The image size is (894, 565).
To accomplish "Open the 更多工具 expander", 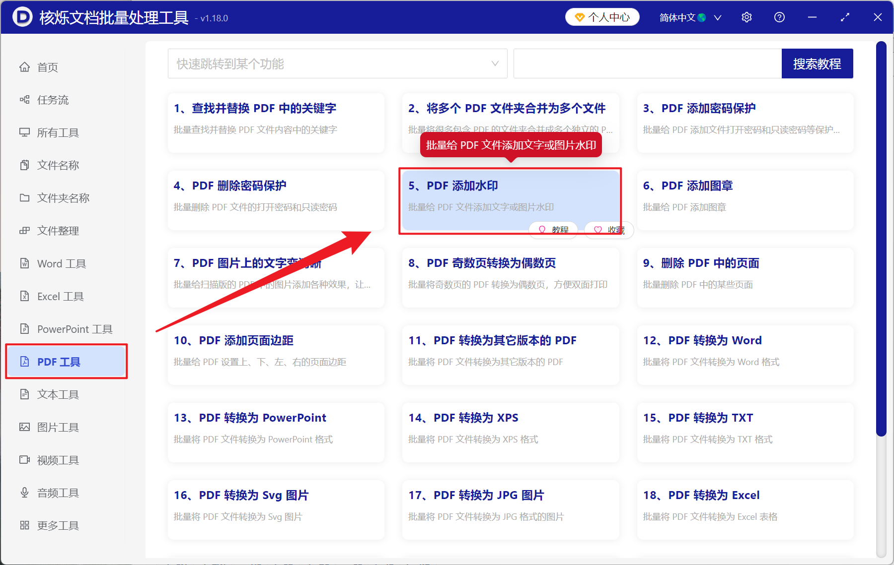I will pos(58,525).
